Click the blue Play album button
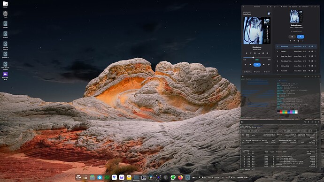324x182 pixels. (x=301, y=37)
